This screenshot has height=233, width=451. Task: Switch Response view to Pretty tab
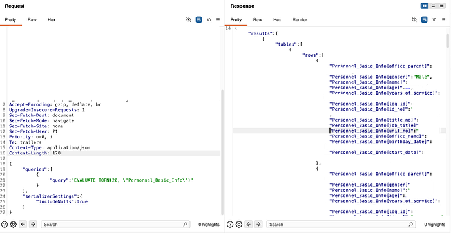tap(236, 20)
